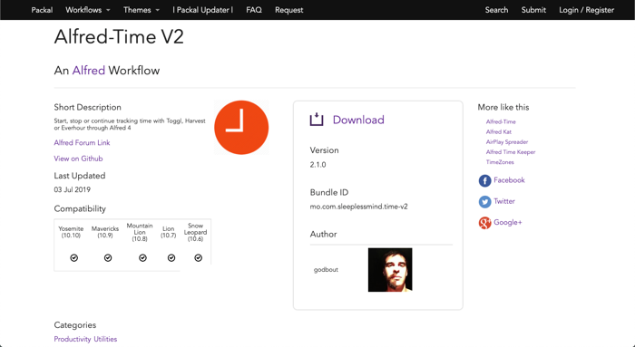Click the date 03 Jul 2019
The width and height of the screenshot is (635, 347).
click(72, 189)
